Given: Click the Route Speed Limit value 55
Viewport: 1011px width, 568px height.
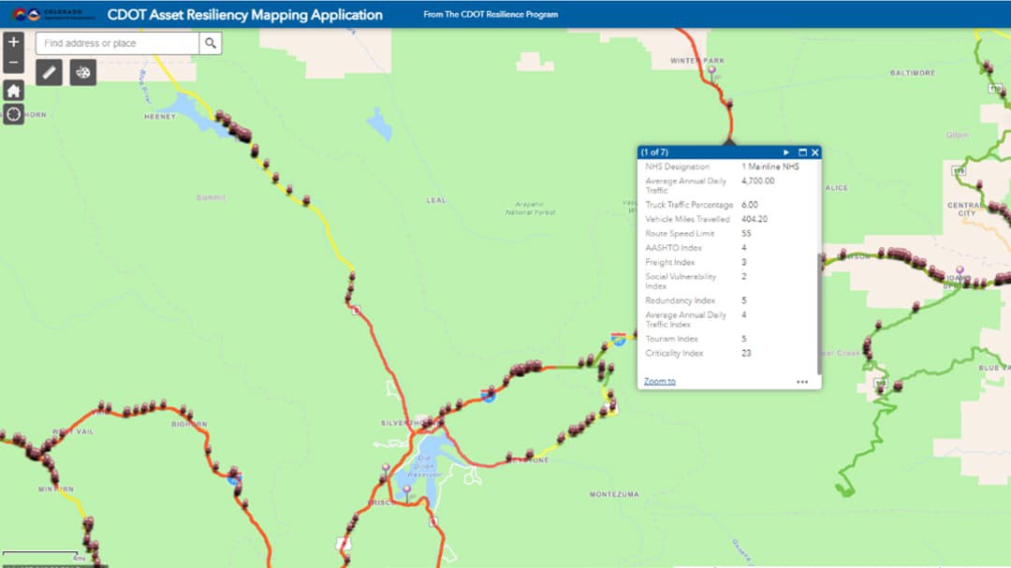Looking at the screenshot, I should [x=746, y=233].
